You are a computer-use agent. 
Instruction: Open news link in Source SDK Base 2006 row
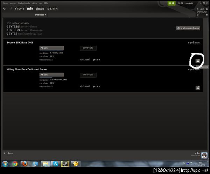[96, 60]
